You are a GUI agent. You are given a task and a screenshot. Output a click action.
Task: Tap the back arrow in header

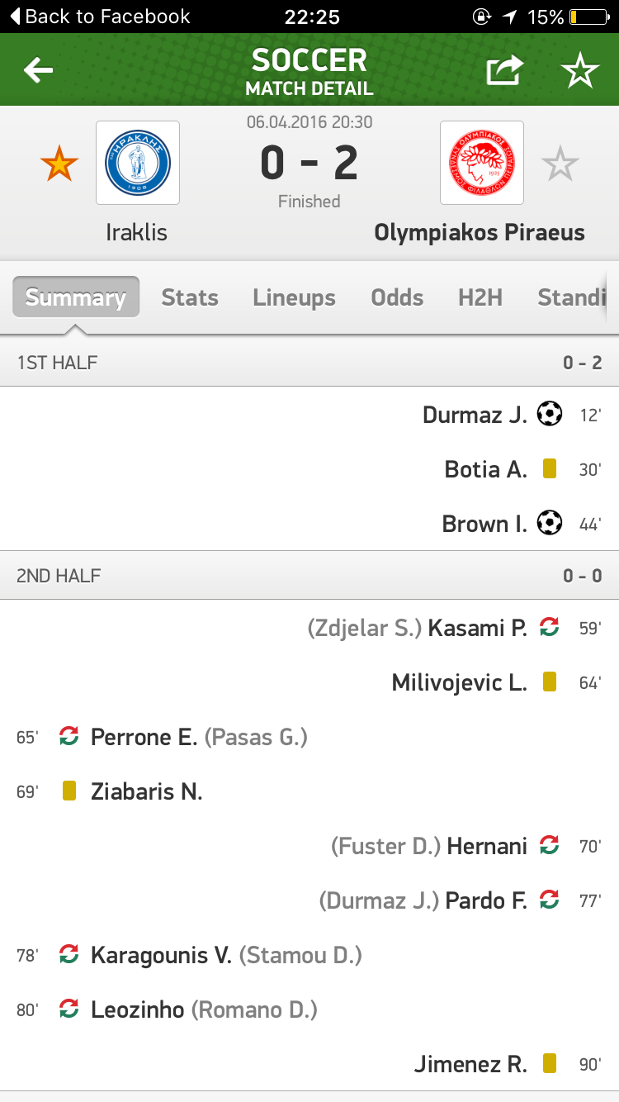click(38, 70)
